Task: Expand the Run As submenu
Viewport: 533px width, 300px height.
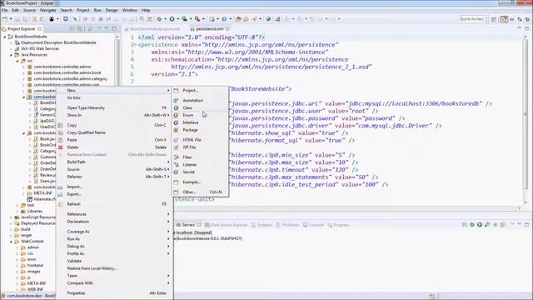Action: 114,239
